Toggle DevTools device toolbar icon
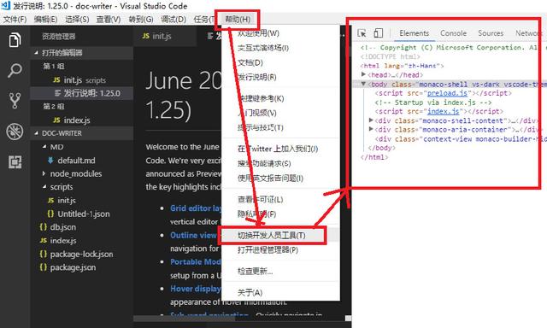 point(378,33)
